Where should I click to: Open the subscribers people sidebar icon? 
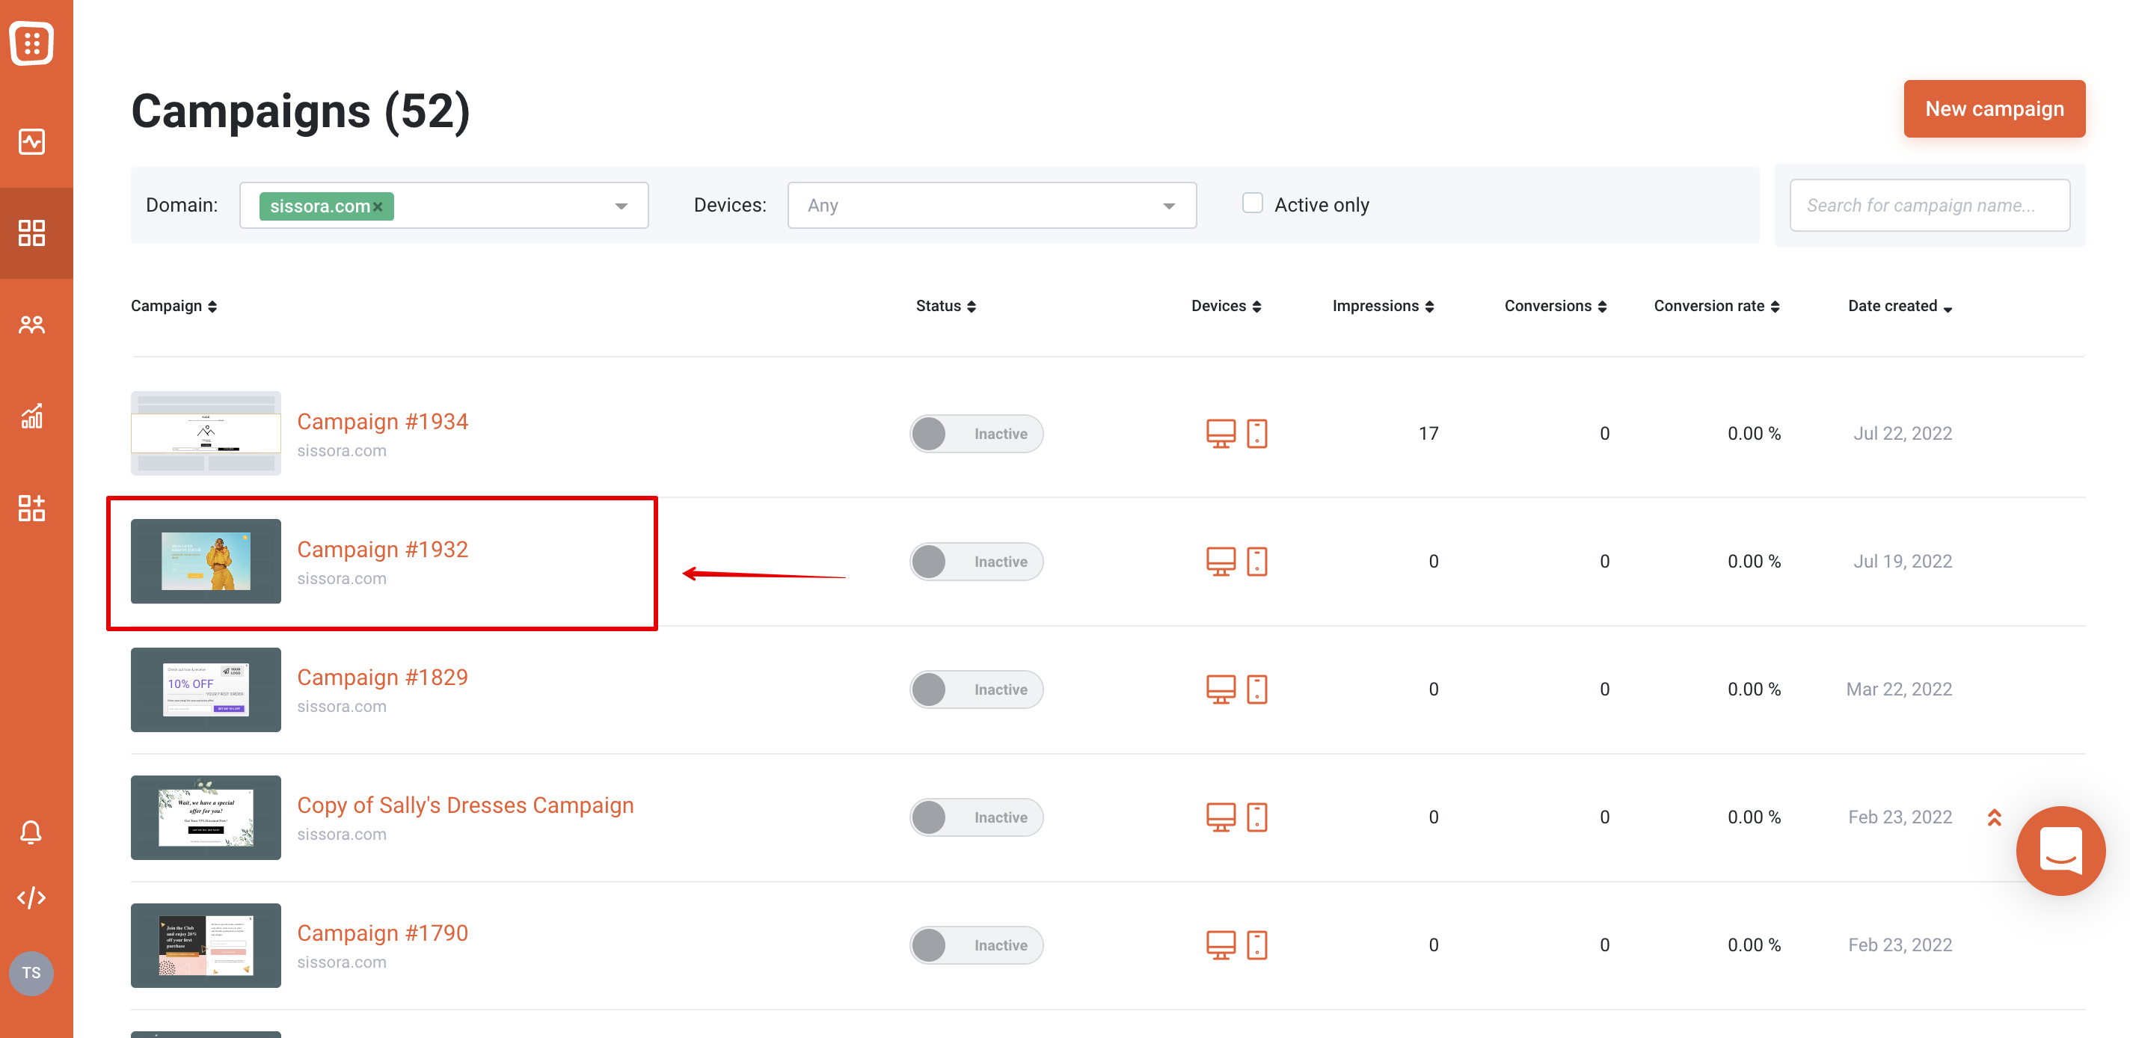tap(31, 325)
